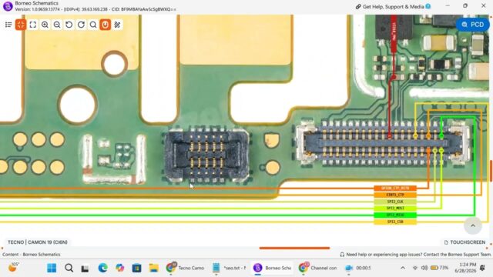The height and width of the screenshot is (277, 493).
Task: Select the SPI2_CLK signal label
Action: pyautogui.click(x=395, y=202)
